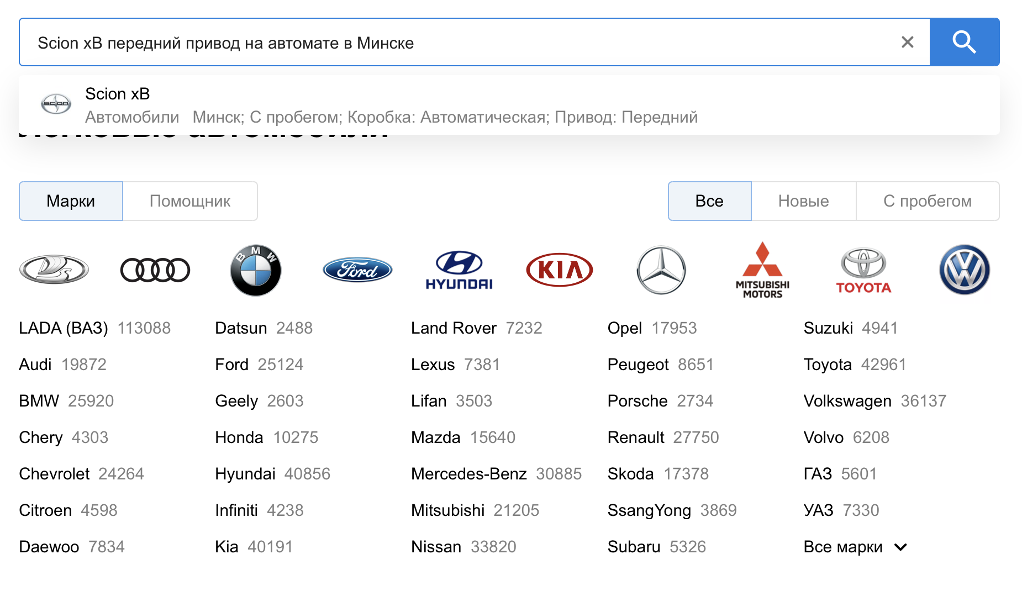The width and height of the screenshot is (1022, 591).
Task: Click the Mitsubishi Motors logo
Action: coord(762,270)
